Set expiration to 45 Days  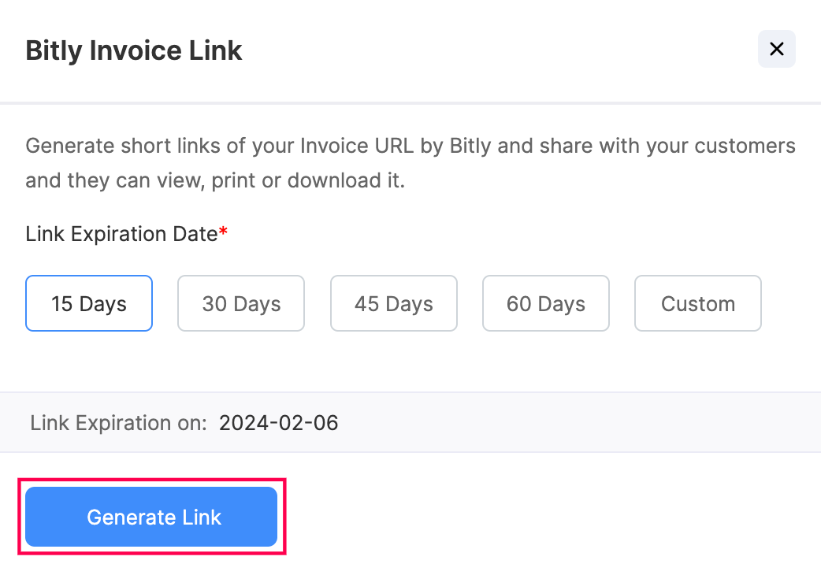(x=393, y=303)
